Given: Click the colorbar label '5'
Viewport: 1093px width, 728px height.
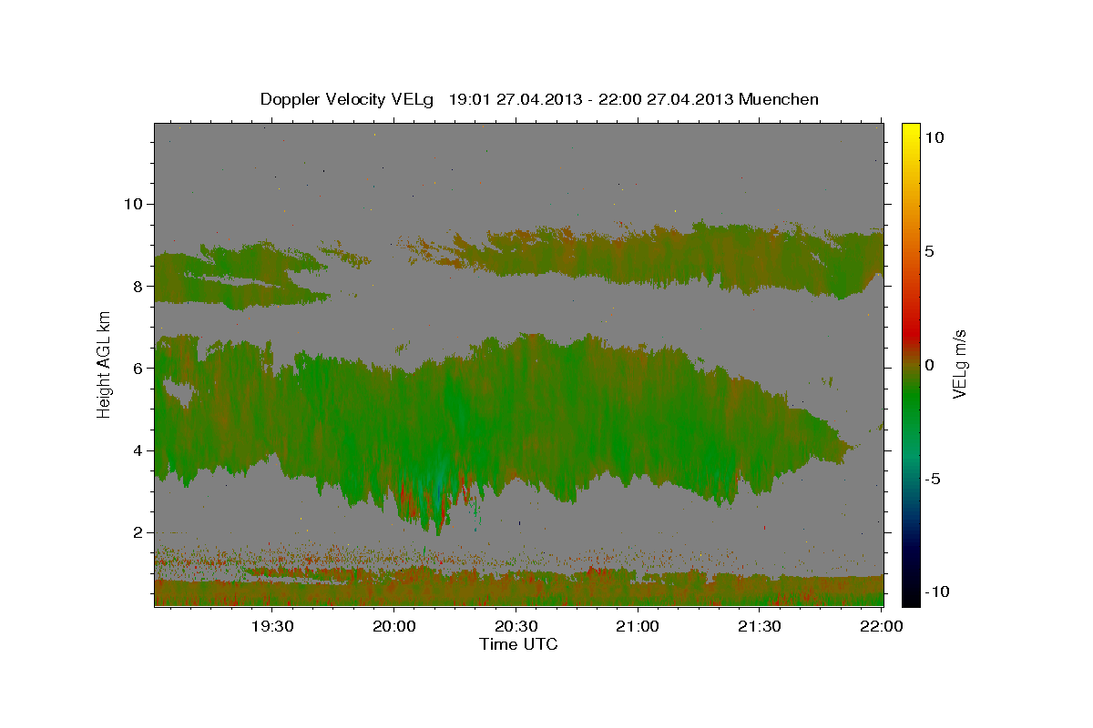Looking at the screenshot, I should (929, 251).
